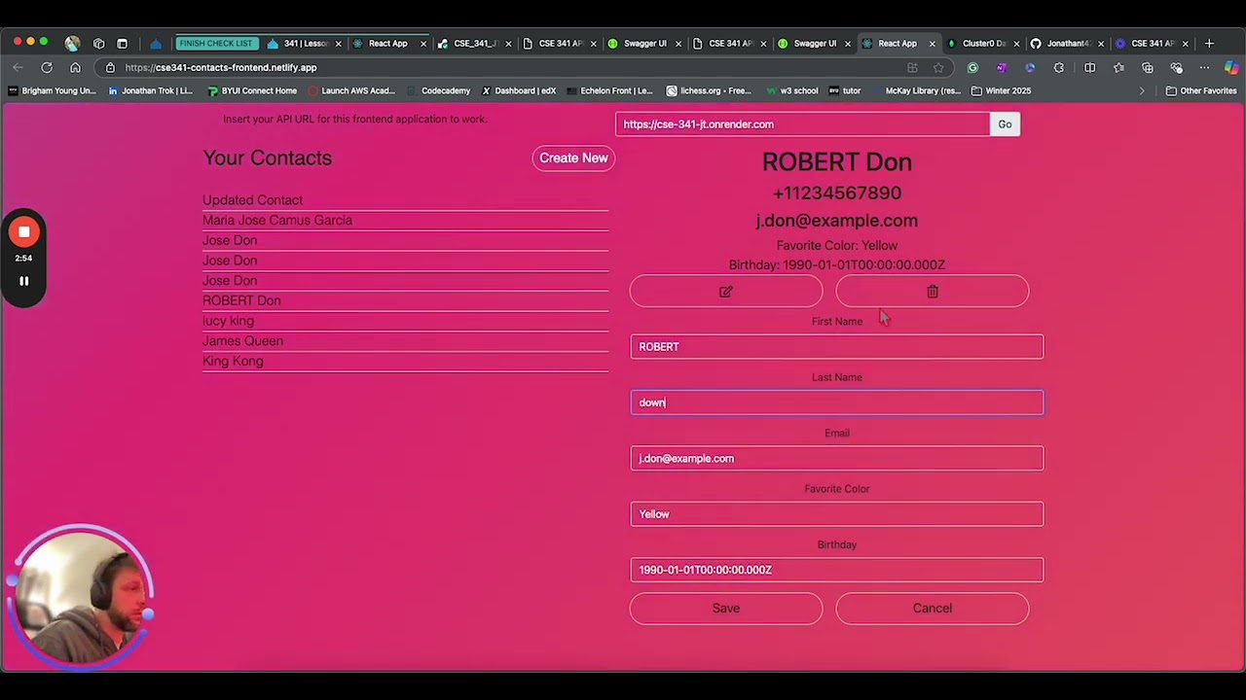Open a new tab with plus icon

coord(1209,43)
